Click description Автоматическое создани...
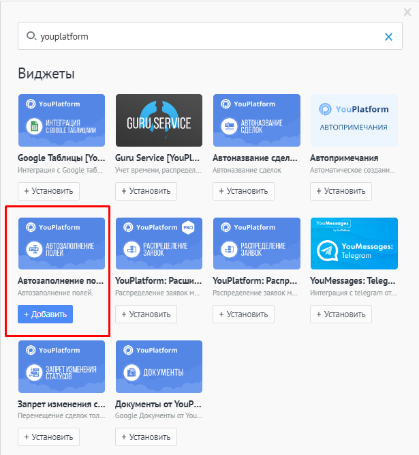 (353, 170)
